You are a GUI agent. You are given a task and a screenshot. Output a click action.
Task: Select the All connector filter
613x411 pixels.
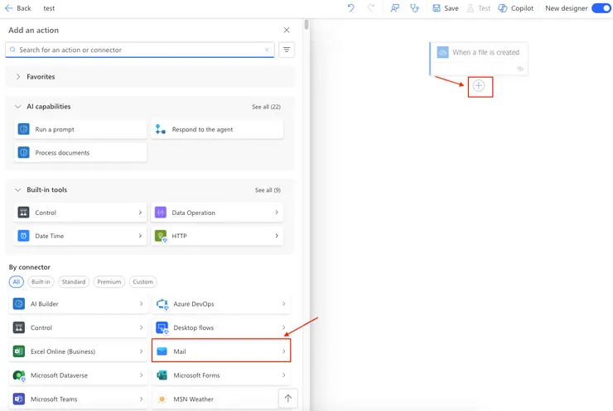(17, 282)
